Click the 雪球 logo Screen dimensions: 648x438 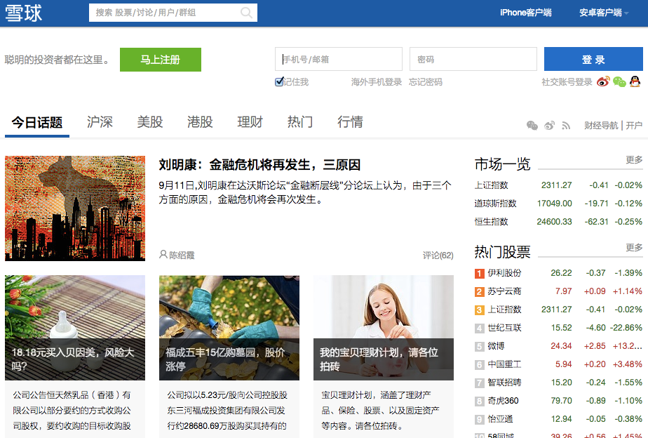(24, 13)
